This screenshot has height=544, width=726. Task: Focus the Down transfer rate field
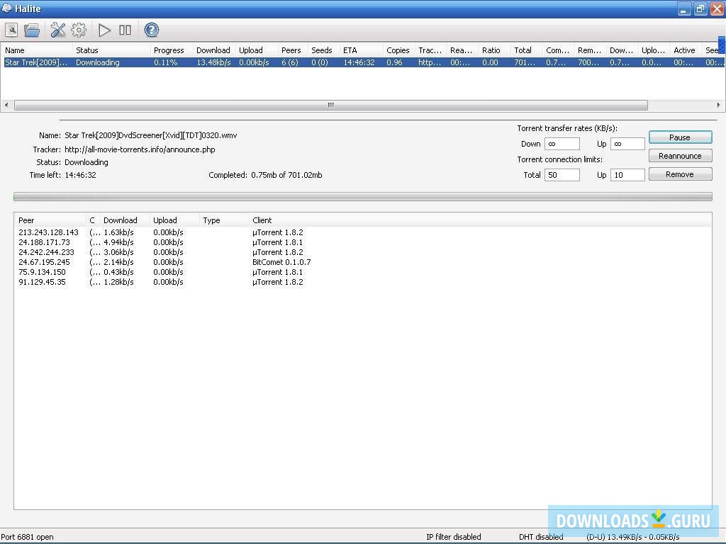point(562,144)
